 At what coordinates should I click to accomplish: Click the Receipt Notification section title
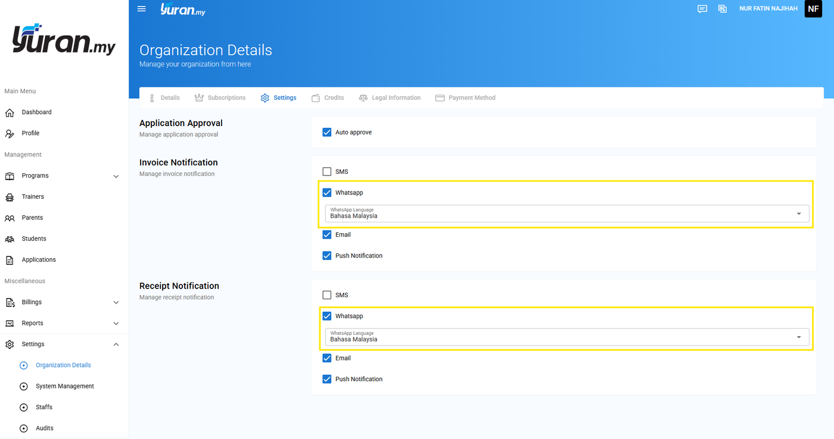point(179,286)
